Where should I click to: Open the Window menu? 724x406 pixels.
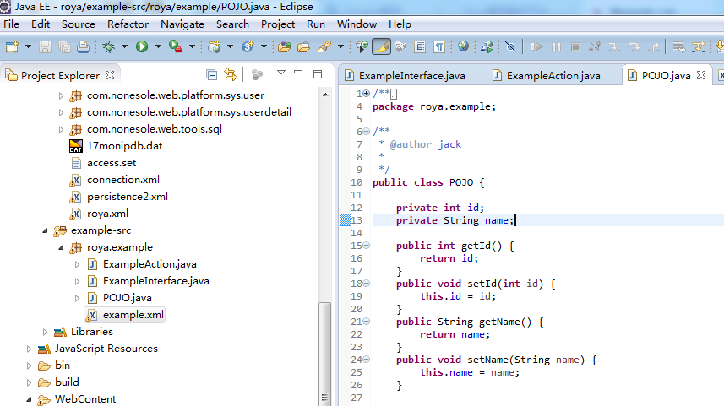tap(357, 24)
